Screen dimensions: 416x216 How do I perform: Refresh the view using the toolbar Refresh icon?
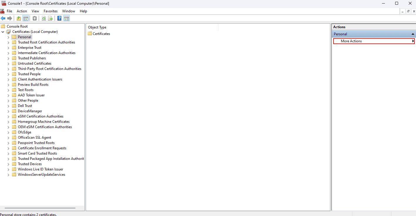[44, 19]
